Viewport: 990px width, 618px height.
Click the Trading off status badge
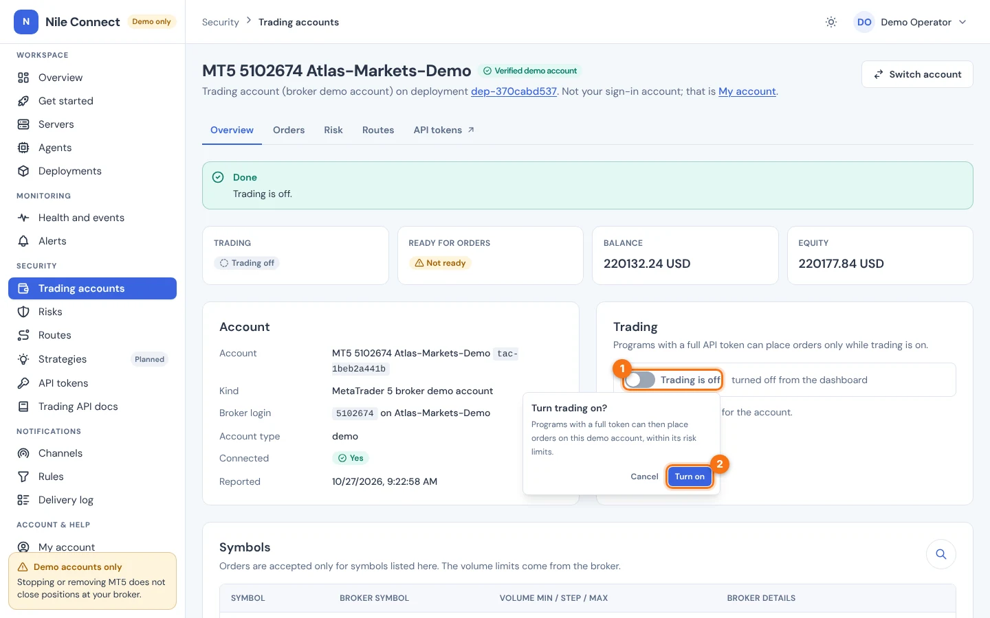coord(247,263)
